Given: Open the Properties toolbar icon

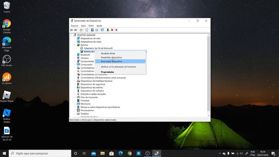Looking at the screenshot, I should 87,30.
